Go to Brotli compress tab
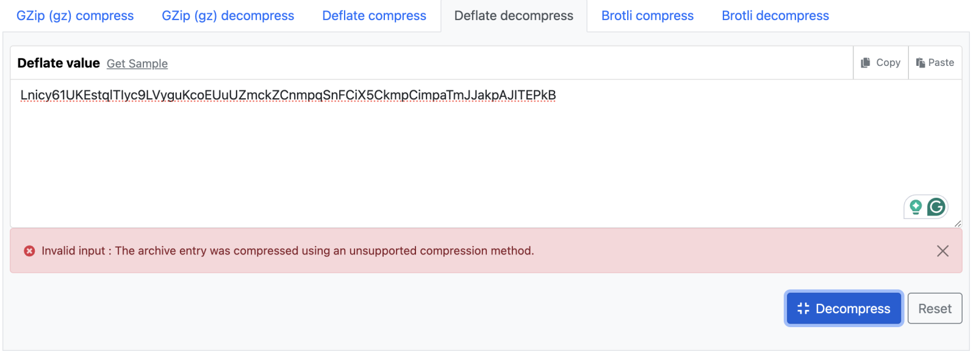The height and width of the screenshot is (357, 976). point(647,16)
